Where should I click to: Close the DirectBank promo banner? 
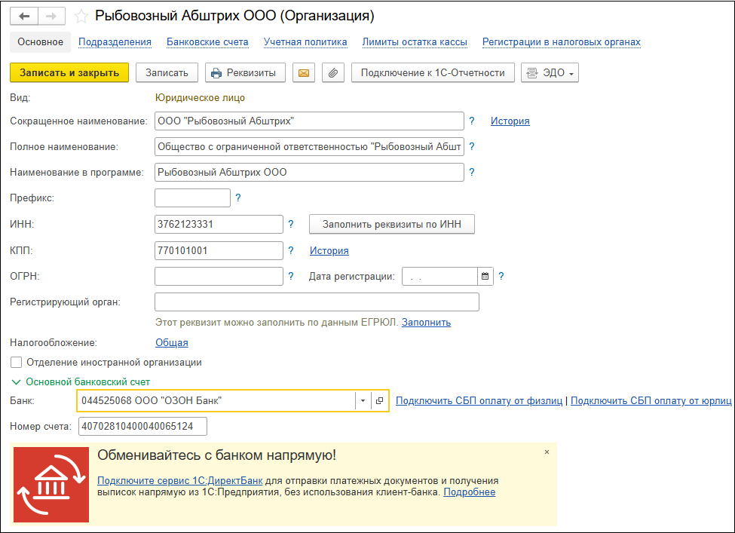547,452
